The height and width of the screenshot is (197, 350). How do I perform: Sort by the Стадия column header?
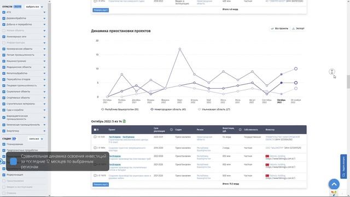pyautogui.click(x=178, y=130)
